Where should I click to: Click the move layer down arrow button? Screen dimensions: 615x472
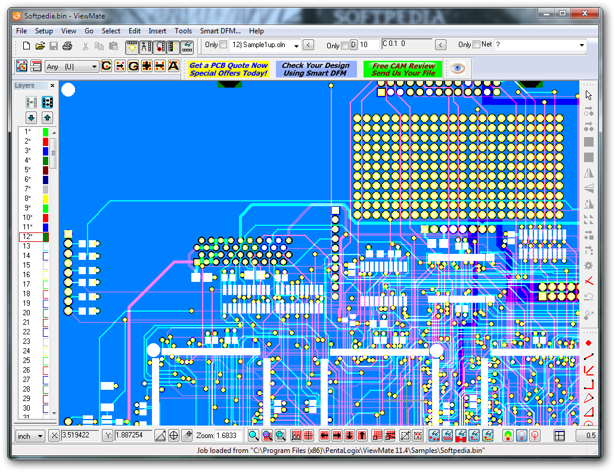[32, 118]
